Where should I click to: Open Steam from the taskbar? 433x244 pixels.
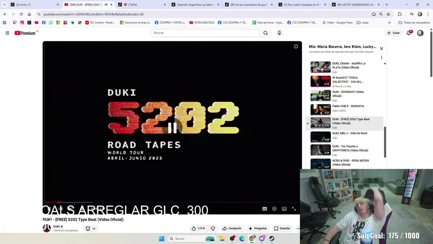(x=272, y=239)
